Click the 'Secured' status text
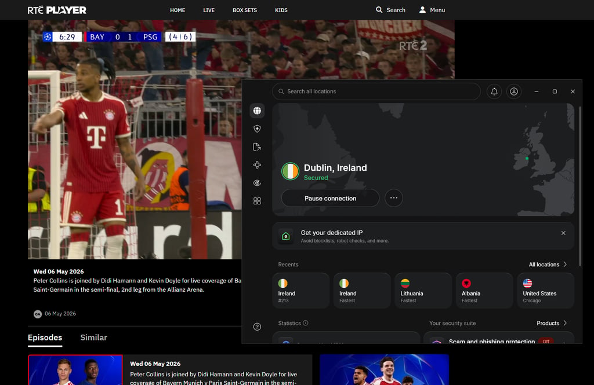 click(316, 178)
